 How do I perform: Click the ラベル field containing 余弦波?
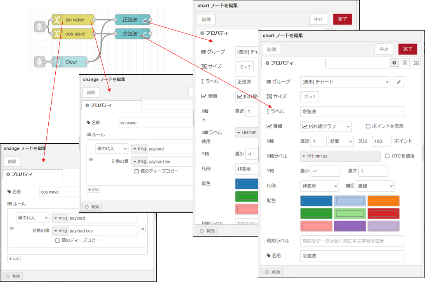(352, 111)
